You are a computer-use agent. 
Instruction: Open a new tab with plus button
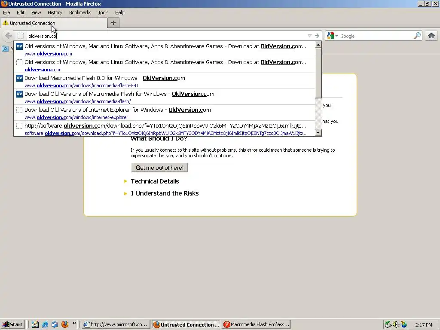click(113, 23)
